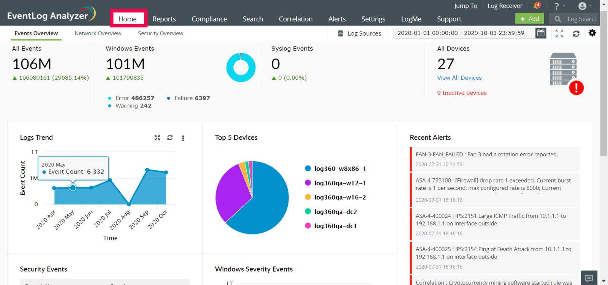Open the Settings tab
This screenshot has width=608, height=285.
[373, 19]
